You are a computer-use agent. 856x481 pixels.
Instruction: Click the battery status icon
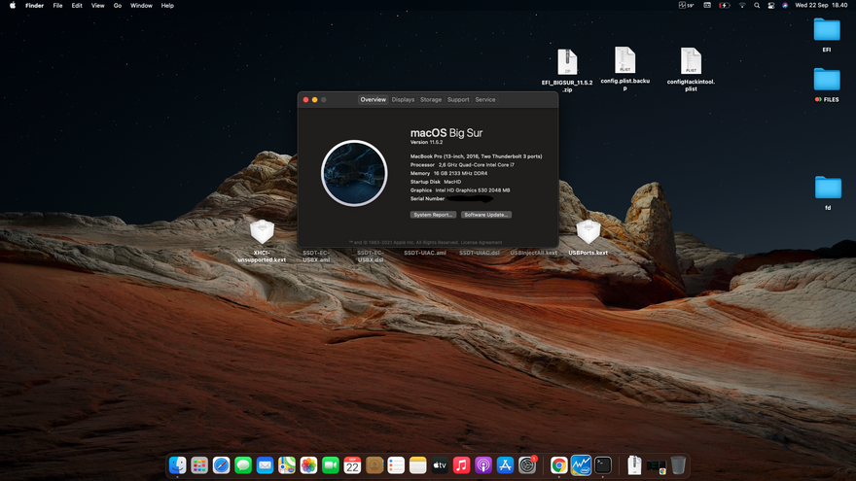725,6
